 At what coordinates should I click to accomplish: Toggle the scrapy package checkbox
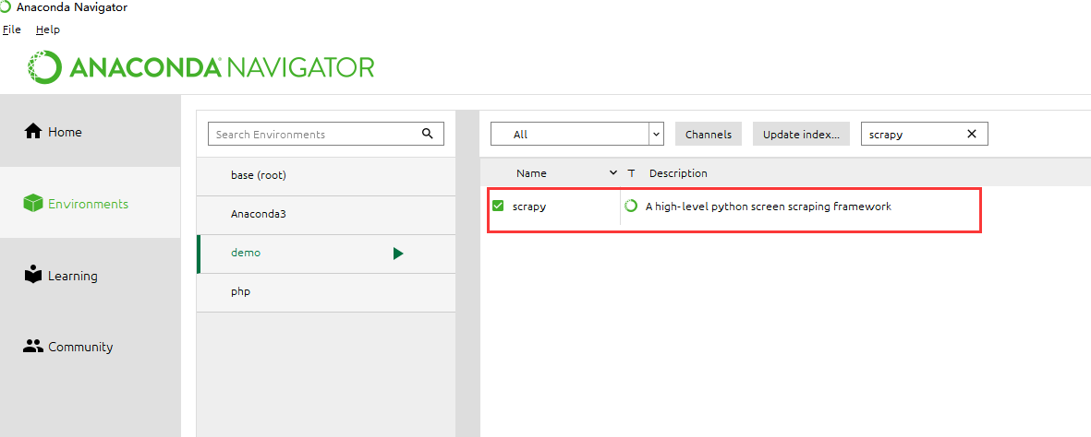click(x=498, y=206)
